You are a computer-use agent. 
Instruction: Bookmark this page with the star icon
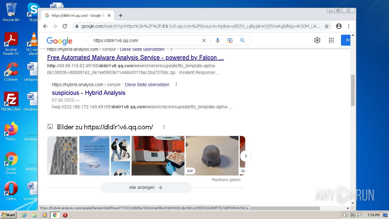327,26
